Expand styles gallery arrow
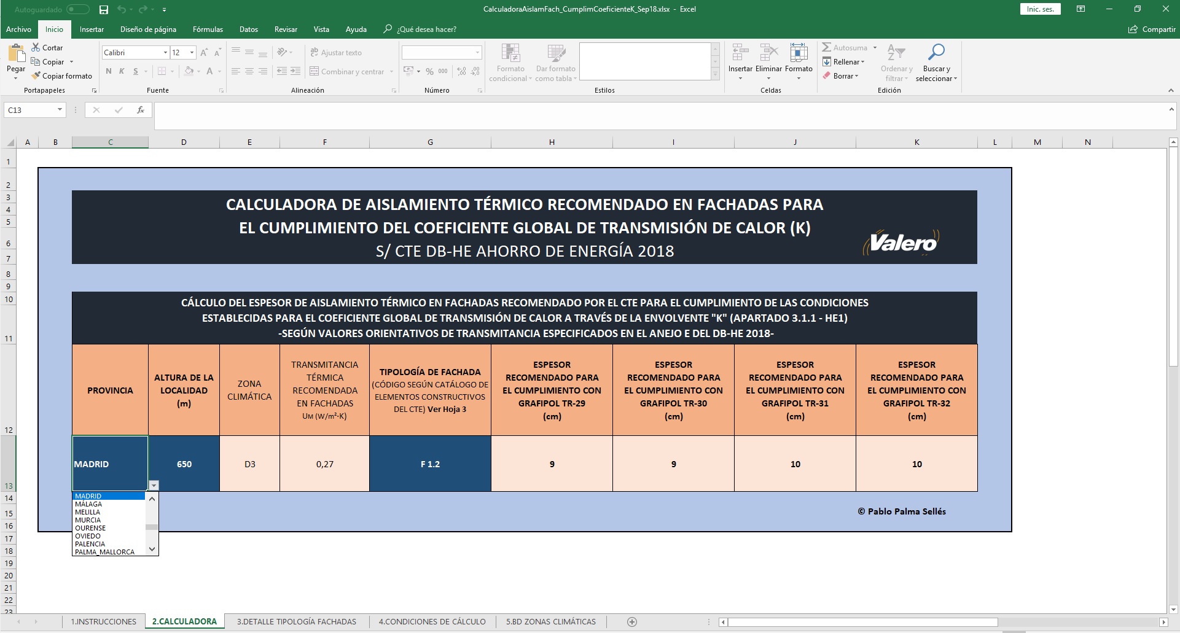Screen dimensions: 1180x633 tap(715, 75)
